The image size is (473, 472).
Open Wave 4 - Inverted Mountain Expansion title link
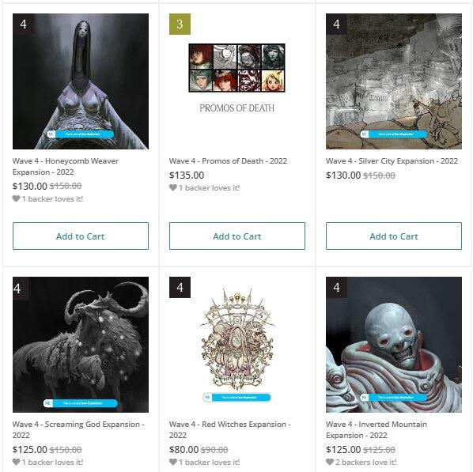(x=377, y=430)
